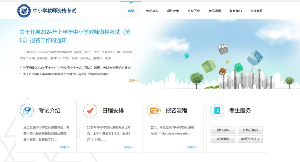Click the site logo emblem

click(24, 11)
